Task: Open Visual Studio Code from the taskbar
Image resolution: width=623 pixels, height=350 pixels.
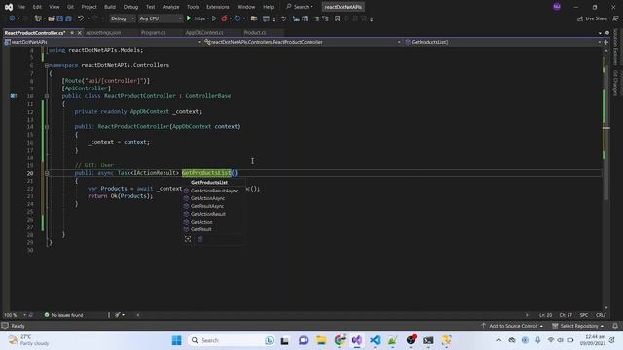Action: point(375,340)
